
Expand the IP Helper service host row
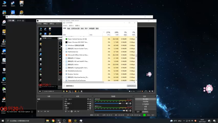click(x=64, y=58)
